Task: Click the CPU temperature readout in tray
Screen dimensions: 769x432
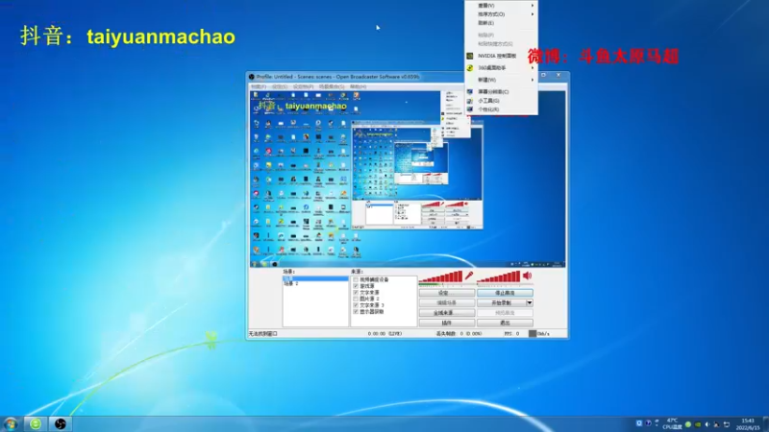Action: [672, 424]
